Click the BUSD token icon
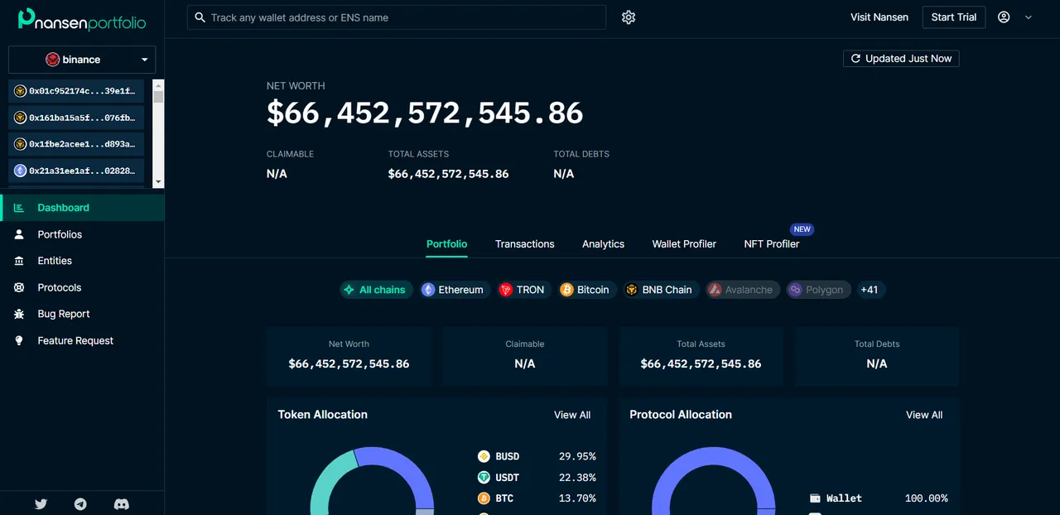Viewport: 1060px width, 515px height. [484, 456]
